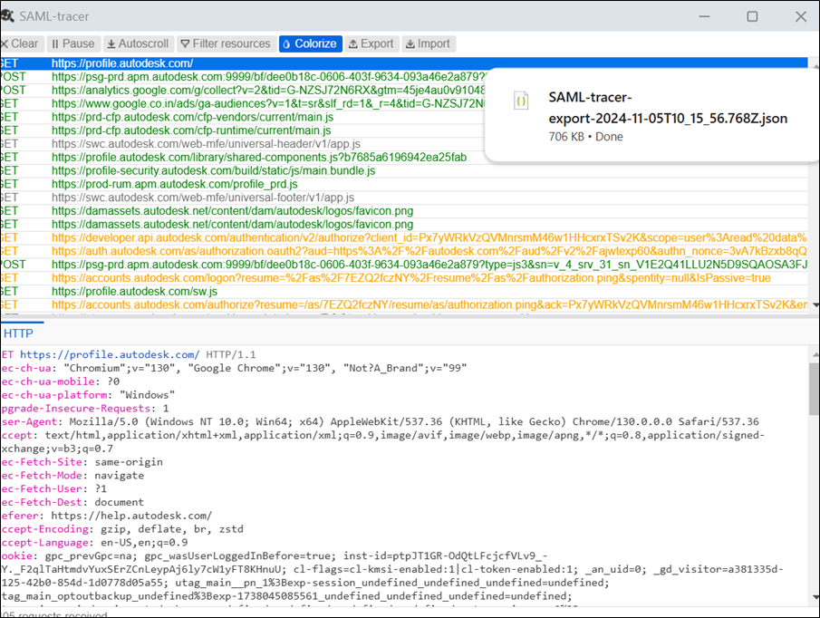Click the HTTP details scroll-down arrow
The width and height of the screenshot is (820, 618).
click(815, 597)
